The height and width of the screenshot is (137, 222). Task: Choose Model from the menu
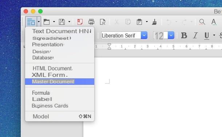click(60, 117)
